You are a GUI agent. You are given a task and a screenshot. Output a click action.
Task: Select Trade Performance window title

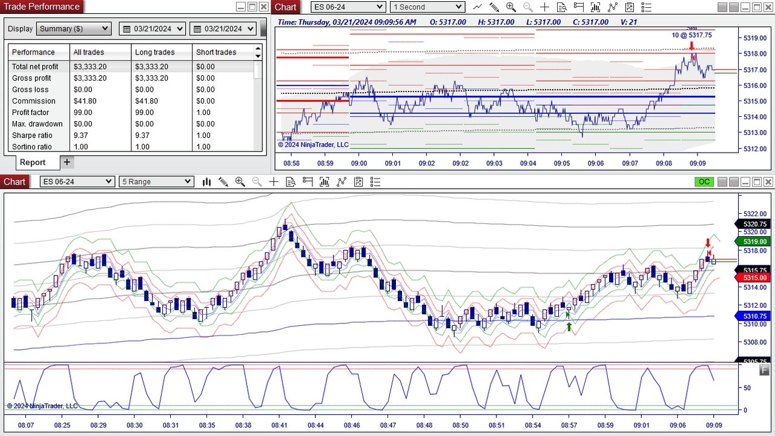click(42, 7)
